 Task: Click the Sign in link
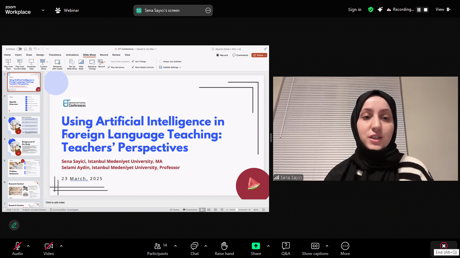tap(355, 10)
